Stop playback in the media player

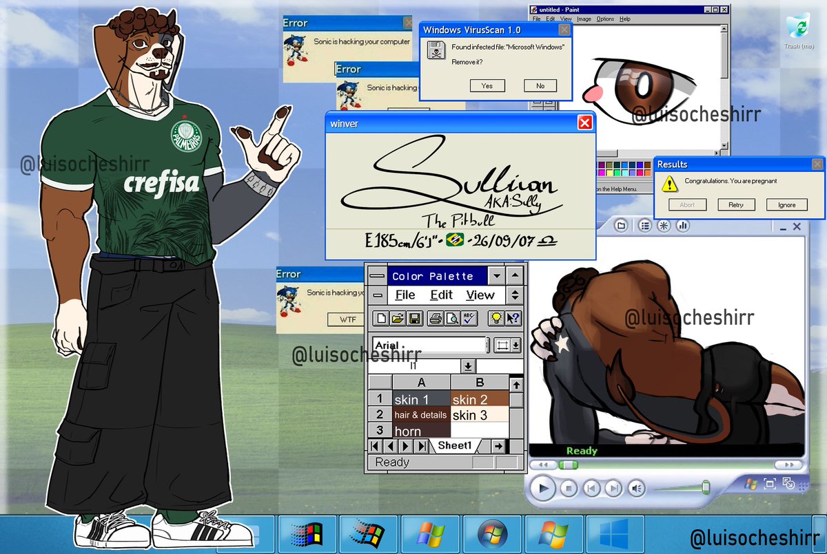(568, 489)
